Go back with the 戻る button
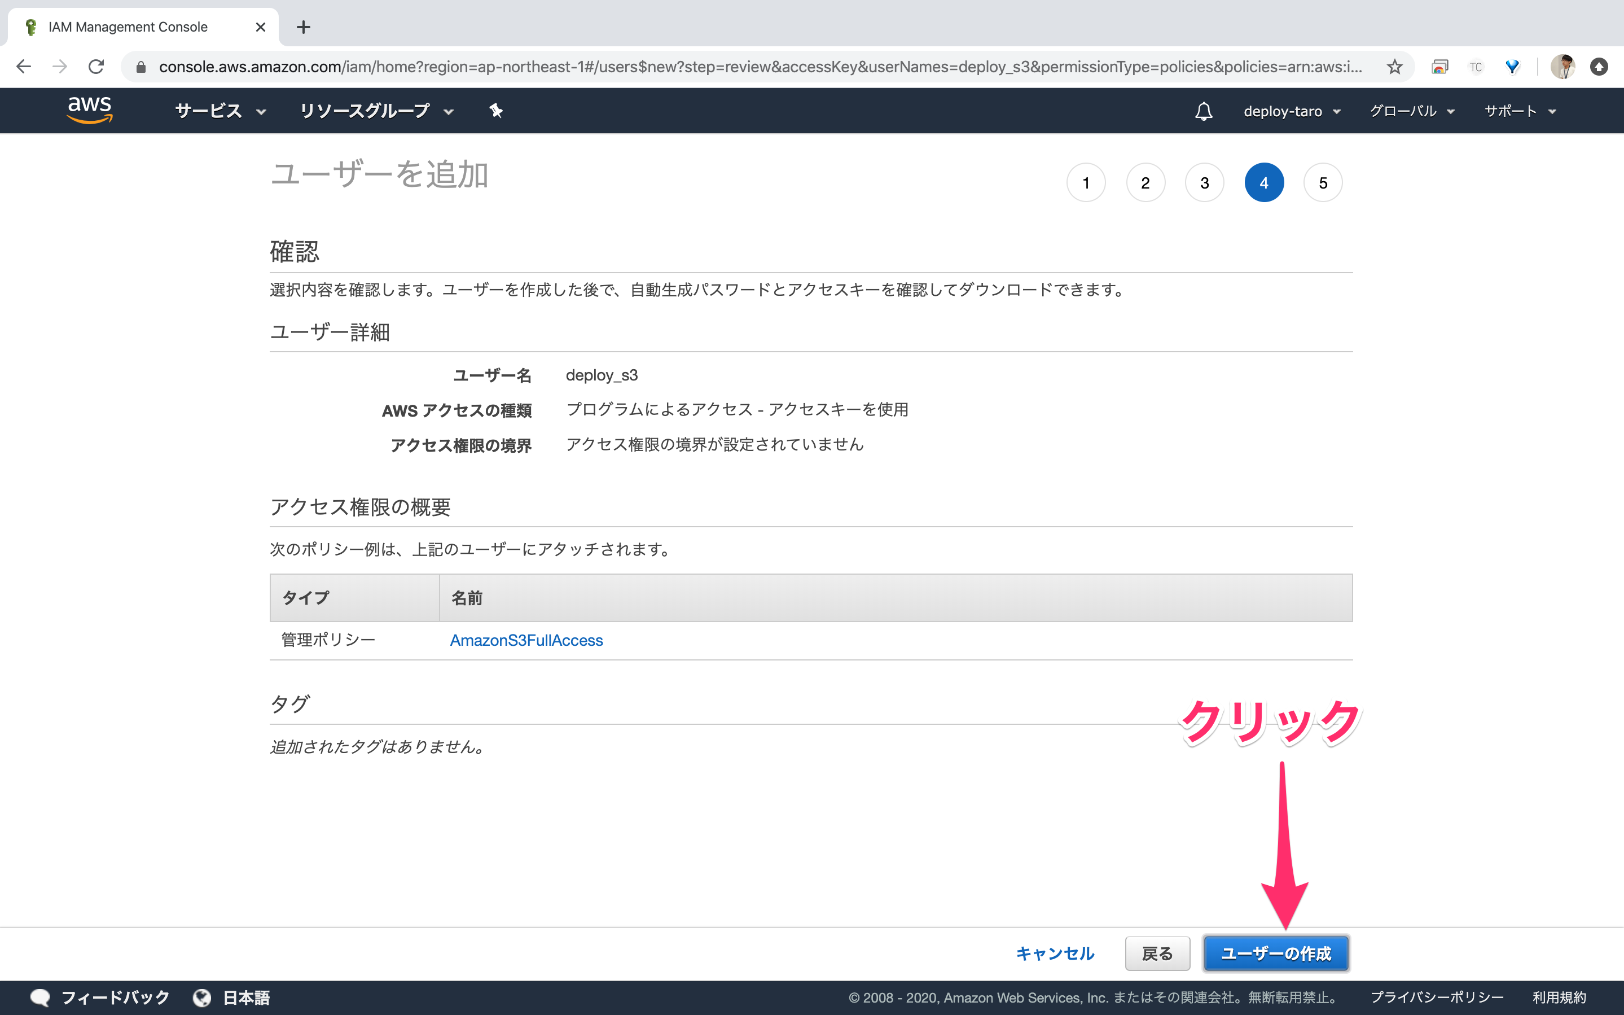The width and height of the screenshot is (1624, 1015). (x=1156, y=952)
